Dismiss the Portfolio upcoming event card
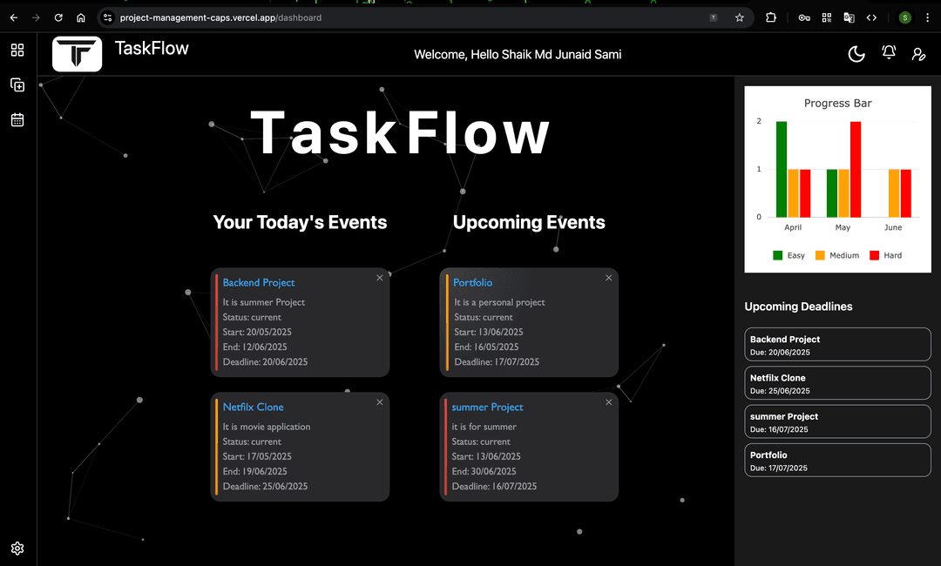941x566 pixels. pyautogui.click(x=608, y=277)
